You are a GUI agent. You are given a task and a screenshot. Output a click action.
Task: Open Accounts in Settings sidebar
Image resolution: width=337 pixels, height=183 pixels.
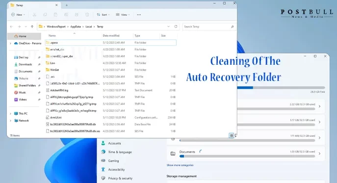point(114,143)
